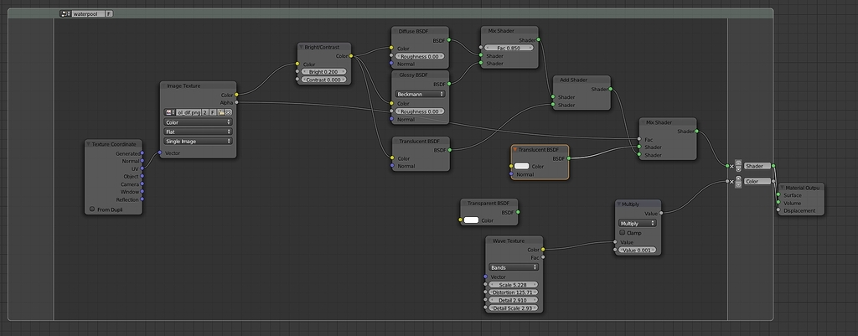Viewport: 858px width, 336px height.
Task: Open the Multiply operation dropdown in Math node
Action: [638, 223]
